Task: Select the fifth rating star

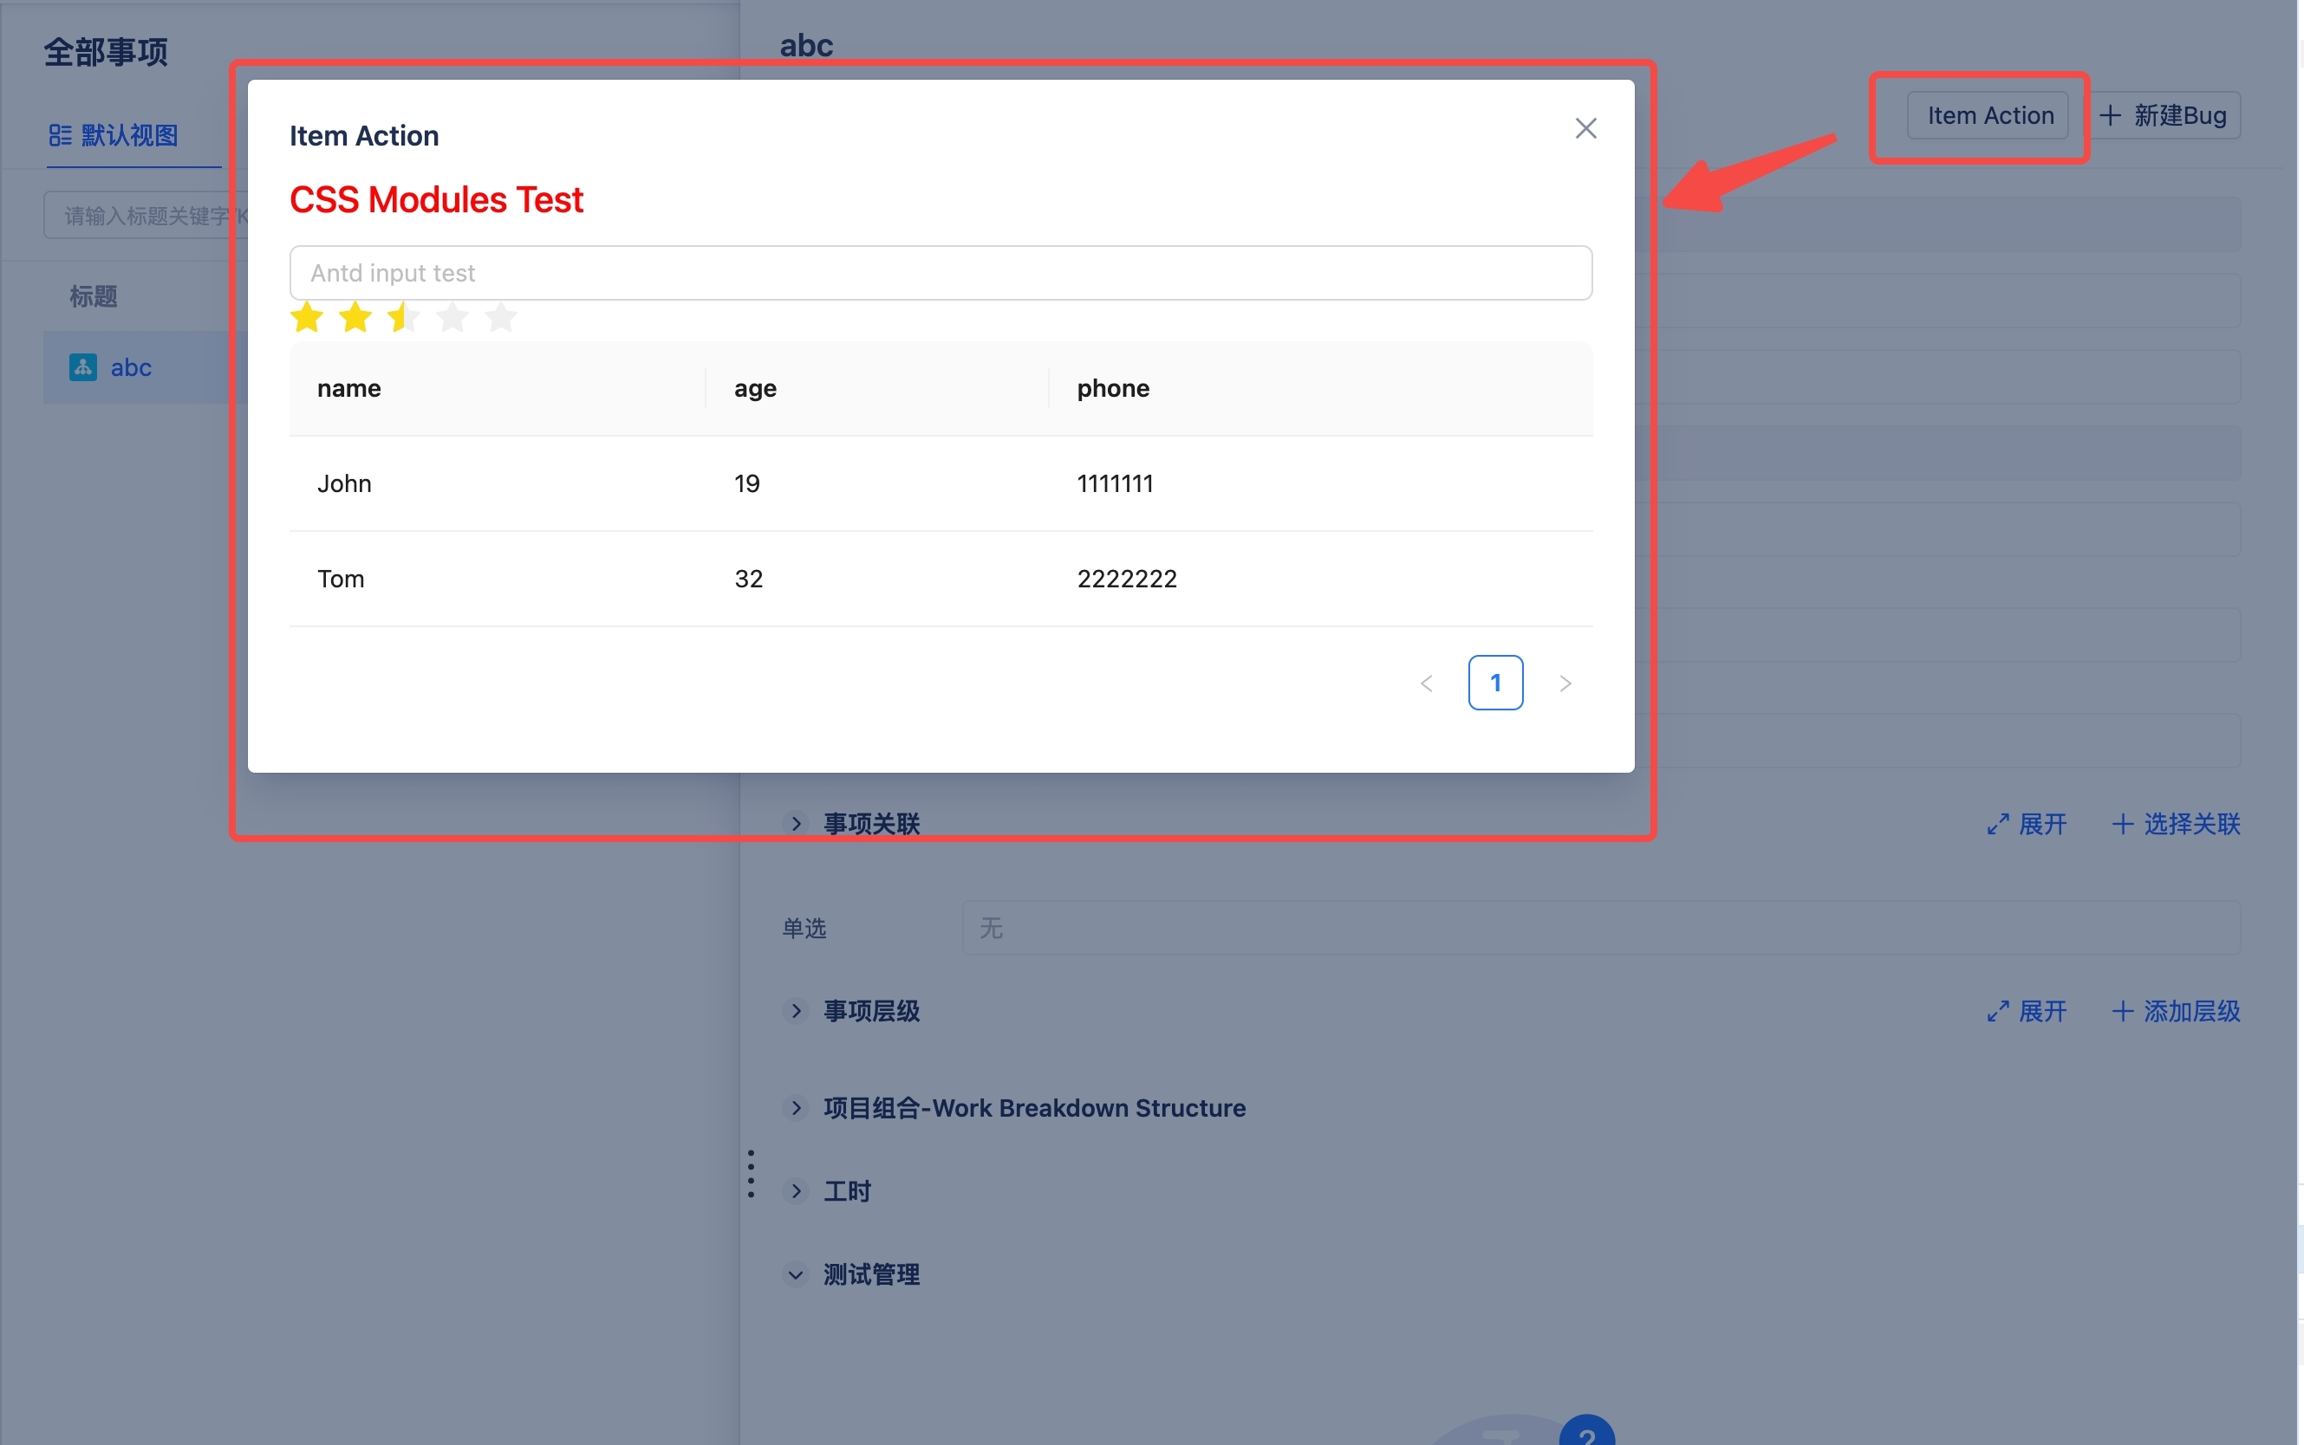Action: tap(501, 316)
